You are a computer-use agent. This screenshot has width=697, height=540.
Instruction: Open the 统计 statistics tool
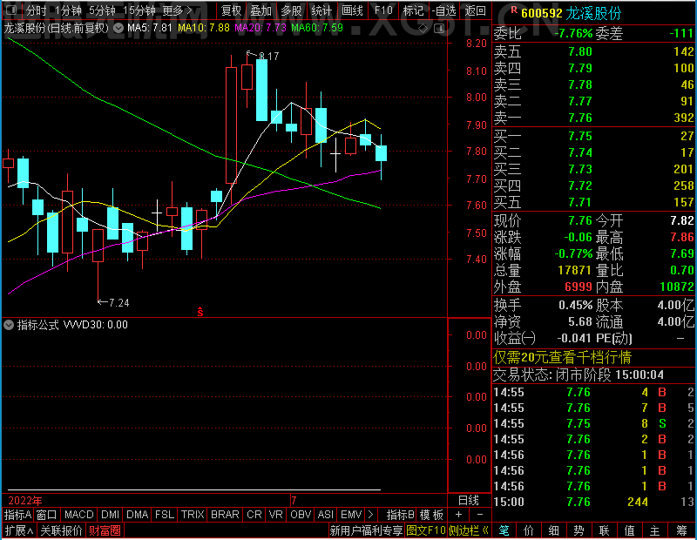coord(321,10)
